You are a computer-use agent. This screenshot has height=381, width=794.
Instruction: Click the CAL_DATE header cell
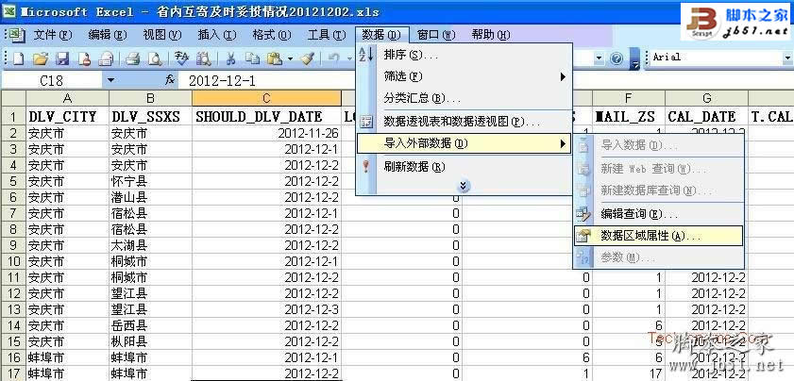(x=707, y=116)
